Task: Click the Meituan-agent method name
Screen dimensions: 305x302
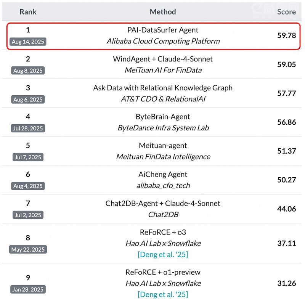Action: click(163, 145)
